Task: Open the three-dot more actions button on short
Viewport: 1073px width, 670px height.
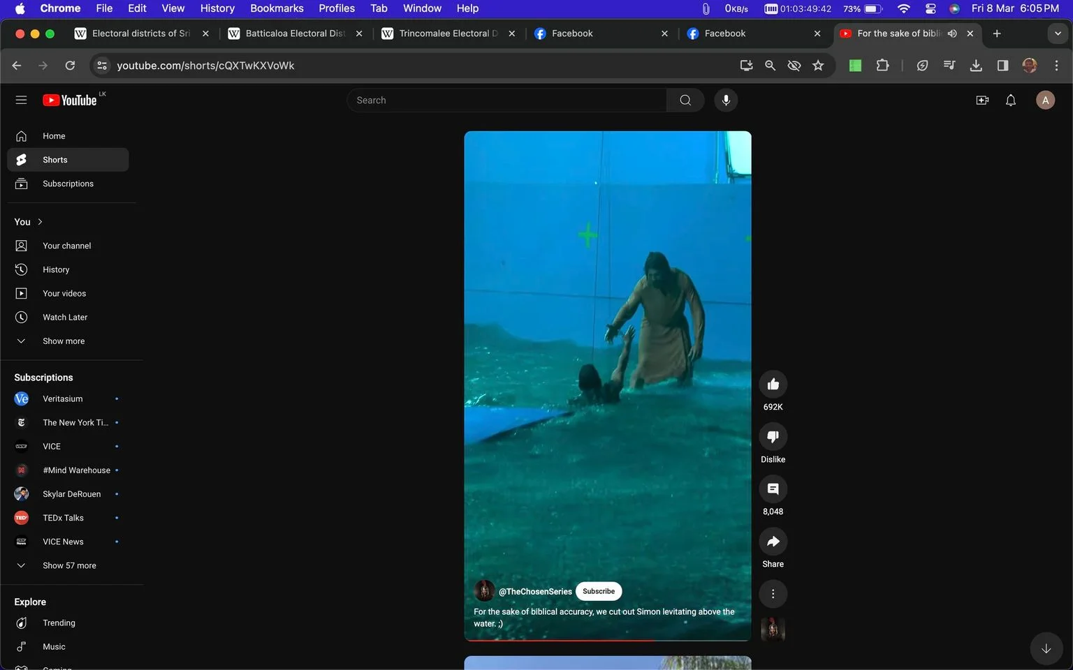Action: click(x=773, y=594)
